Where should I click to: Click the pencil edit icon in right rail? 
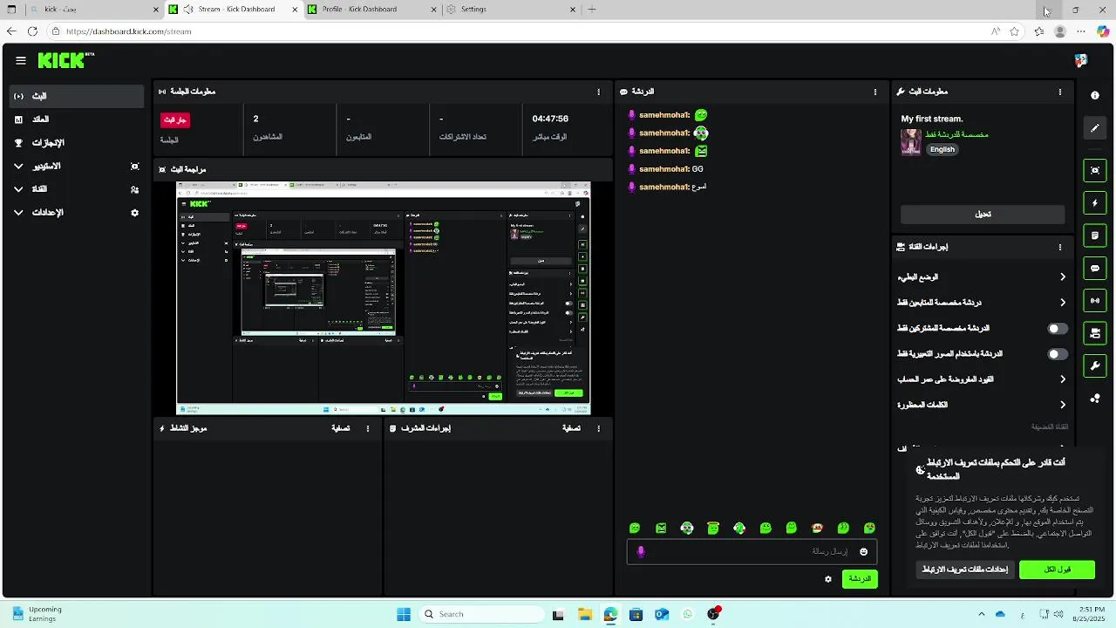pos(1095,128)
